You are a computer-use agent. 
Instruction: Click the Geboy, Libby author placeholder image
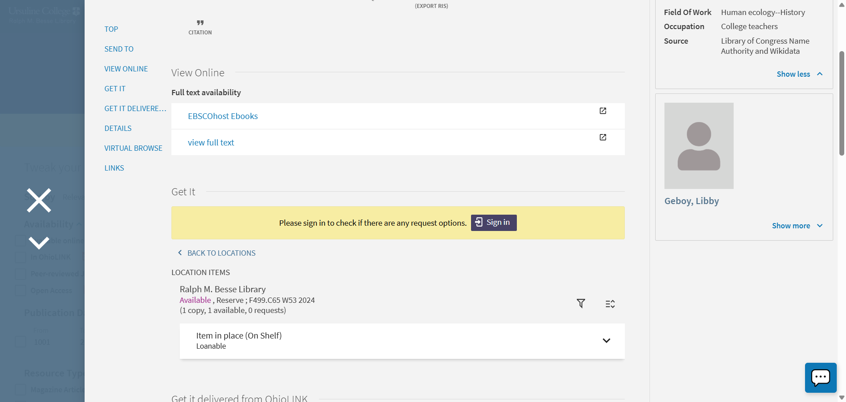699,146
